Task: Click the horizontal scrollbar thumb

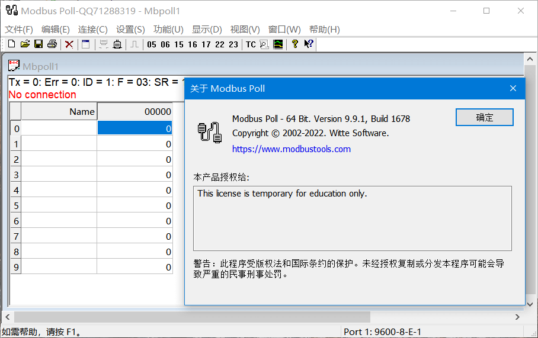Action: [x=192, y=317]
